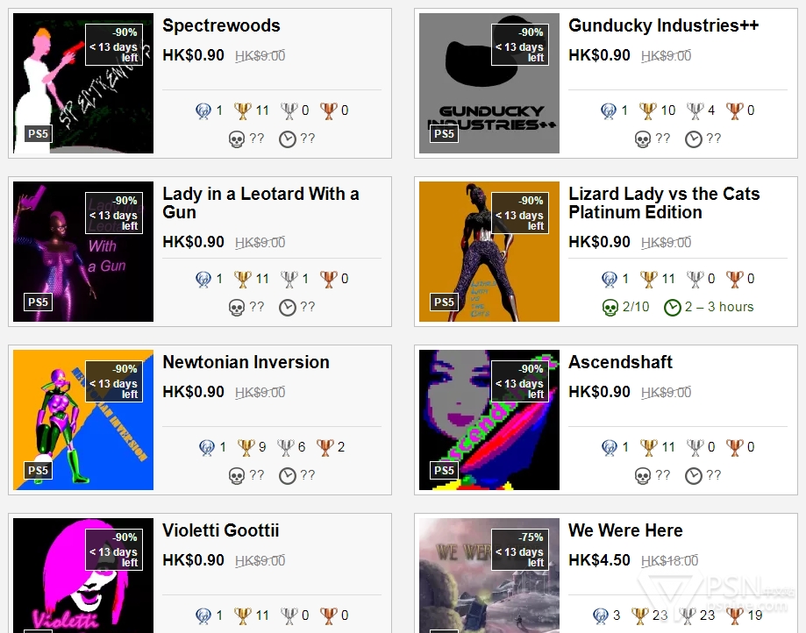Click the PS5 platform badge on Spectrewoods cover
This screenshot has width=806, height=633.
coord(38,133)
